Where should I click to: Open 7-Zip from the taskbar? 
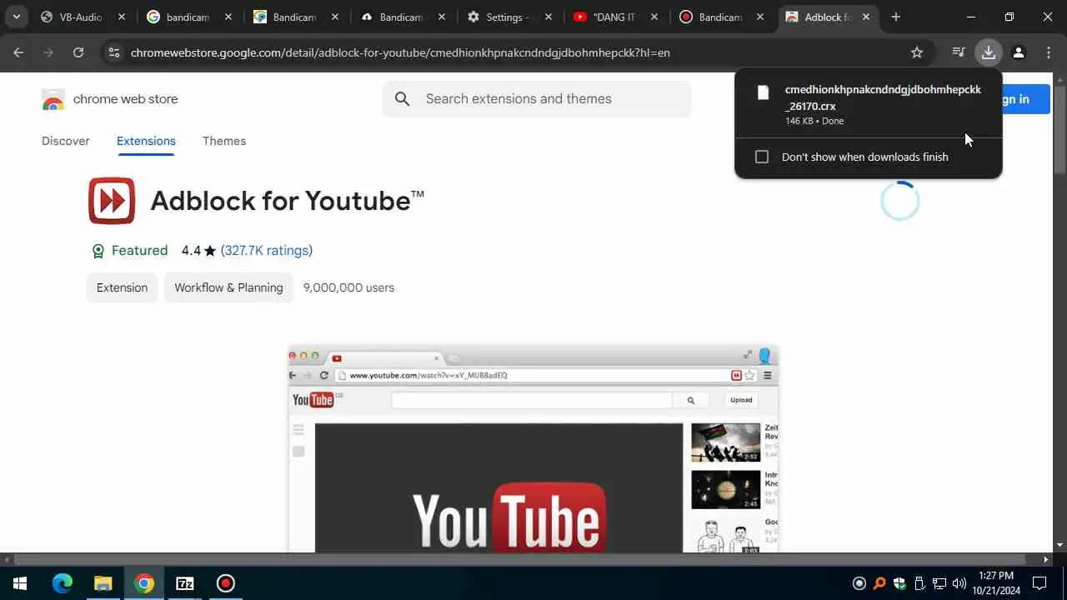[x=185, y=583]
